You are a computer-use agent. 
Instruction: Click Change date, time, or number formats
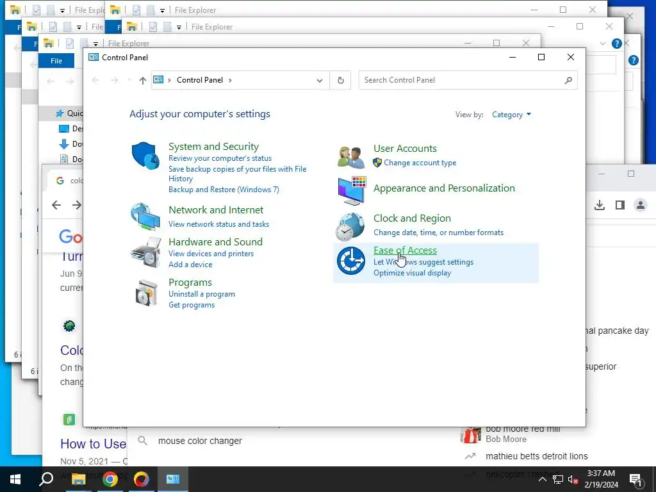(438, 233)
